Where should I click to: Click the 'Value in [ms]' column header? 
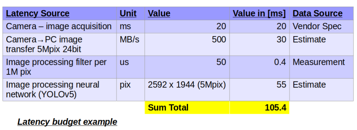(x=259, y=14)
